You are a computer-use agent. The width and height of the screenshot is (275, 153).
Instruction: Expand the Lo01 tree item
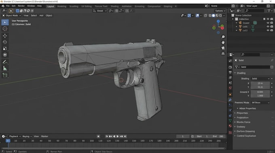click(237, 27)
